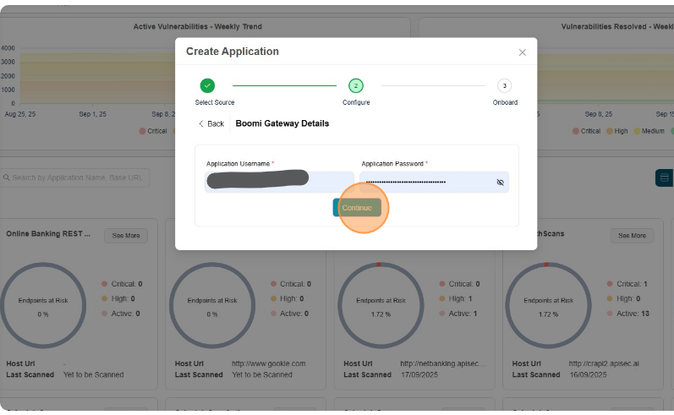Click the Onboard step number 3 circle
Viewport: 674px width, 415px height.
[504, 85]
